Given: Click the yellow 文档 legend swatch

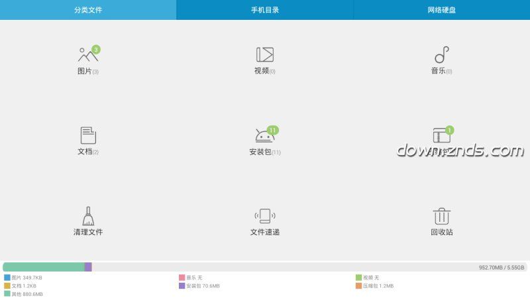Looking at the screenshot, I should 7,286.
